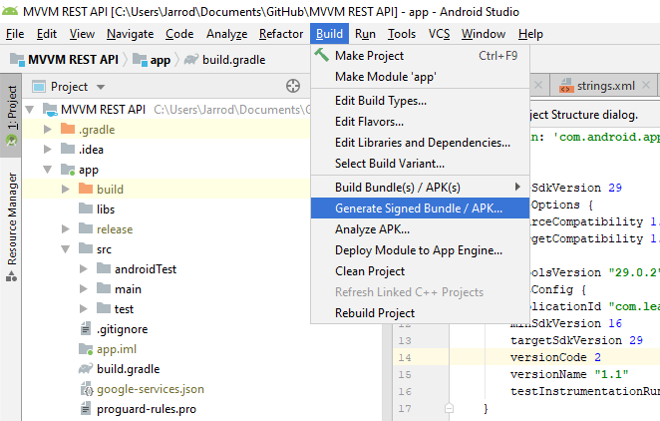This screenshot has width=660, height=421.
Task: Open Build Bundle(s) / APK(s) submenu arrow
Action: click(x=517, y=187)
